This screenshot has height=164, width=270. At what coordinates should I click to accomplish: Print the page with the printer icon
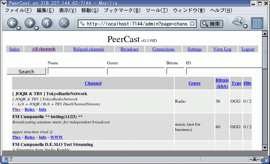237,21
